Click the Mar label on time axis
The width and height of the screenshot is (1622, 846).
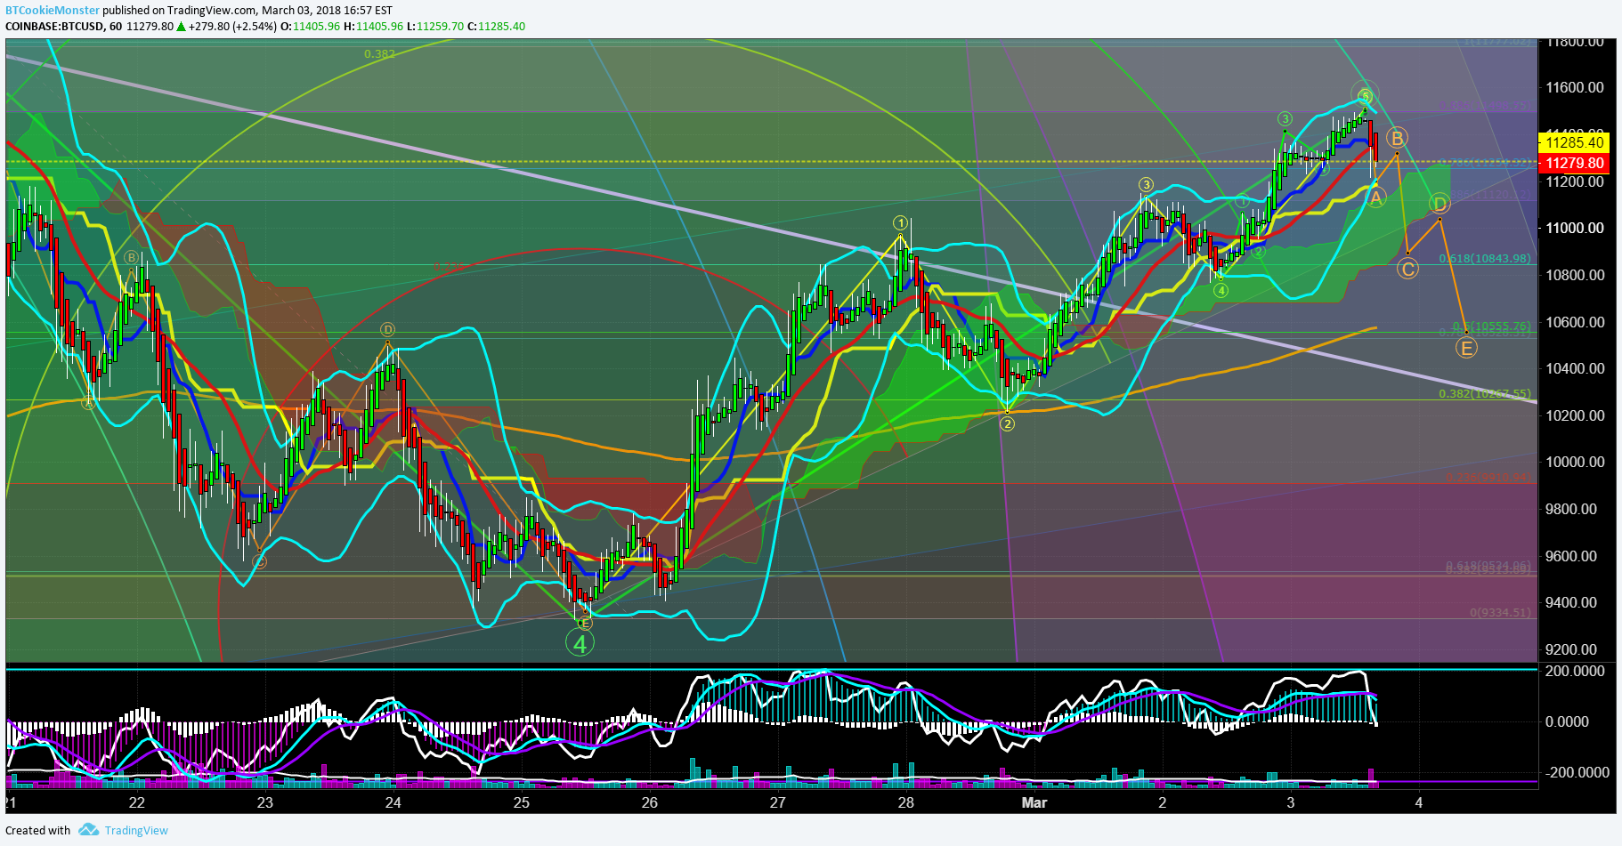(1034, 802)
